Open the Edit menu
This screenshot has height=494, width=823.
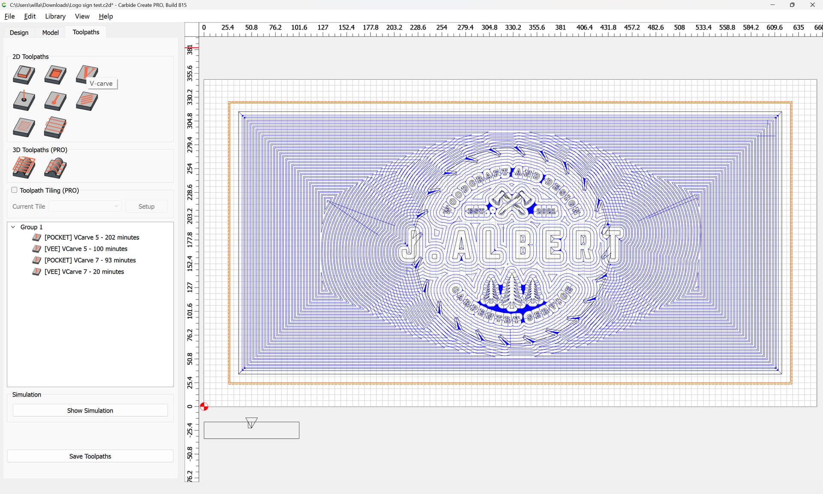(30, 16)
